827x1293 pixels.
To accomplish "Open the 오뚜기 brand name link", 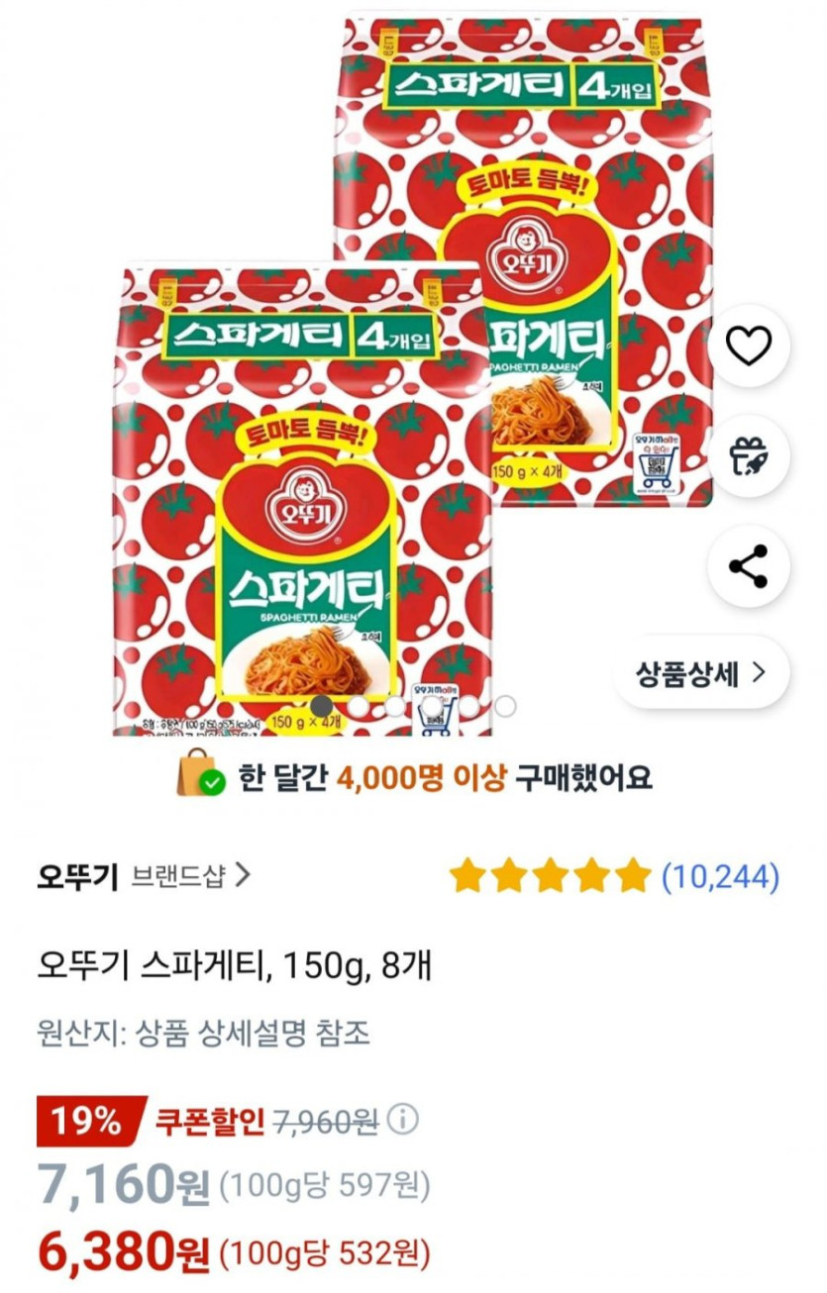I will (77, 876).
